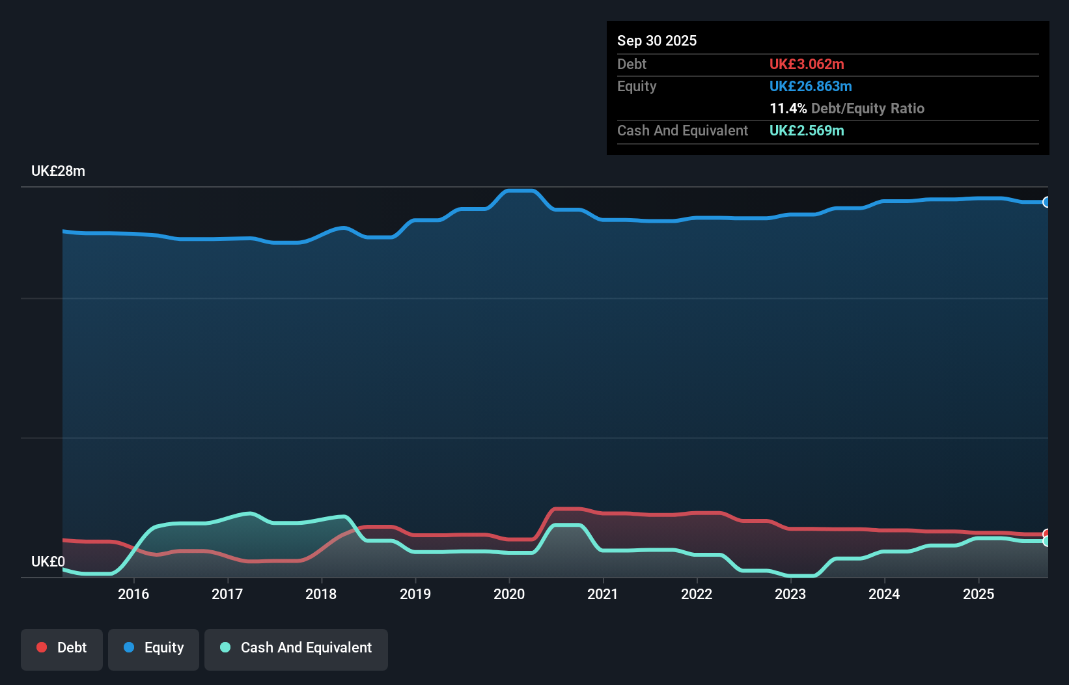Click the 2018 x-axis label
1069x685 pixels.
click(x=321, y=594)
